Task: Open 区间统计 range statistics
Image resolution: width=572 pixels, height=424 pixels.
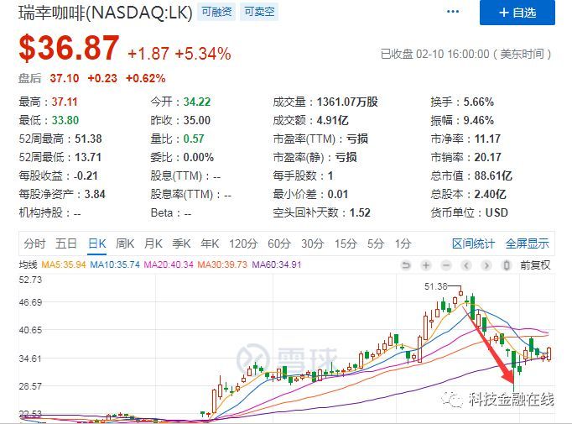Action: pos(474,243)
